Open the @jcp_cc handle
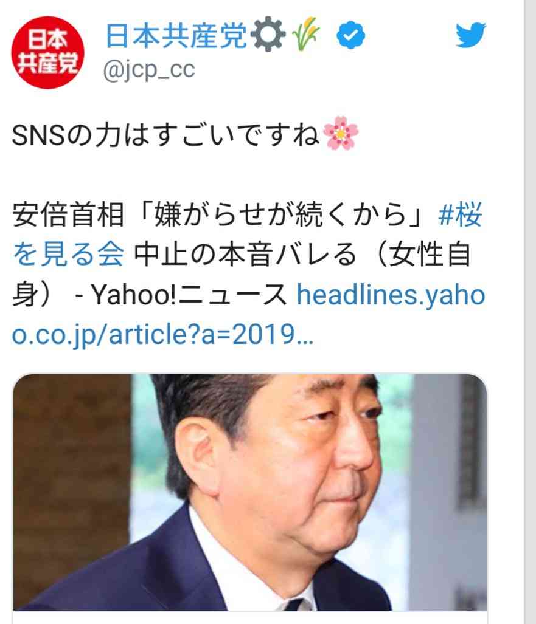This screenshot has width=536, height=624. pos(149,70)
